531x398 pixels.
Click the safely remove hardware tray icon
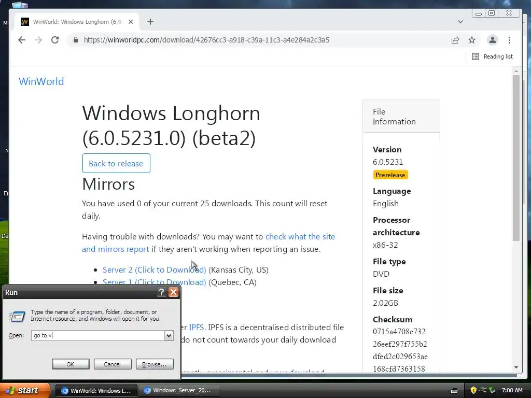[492, 390]
